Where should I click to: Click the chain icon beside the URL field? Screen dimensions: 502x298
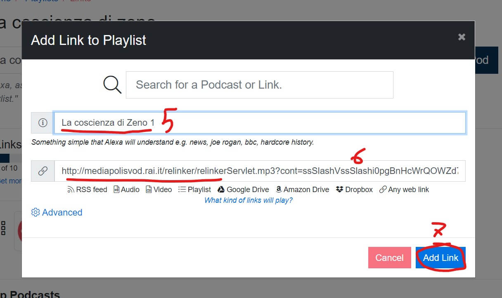[x=43, y=171]
